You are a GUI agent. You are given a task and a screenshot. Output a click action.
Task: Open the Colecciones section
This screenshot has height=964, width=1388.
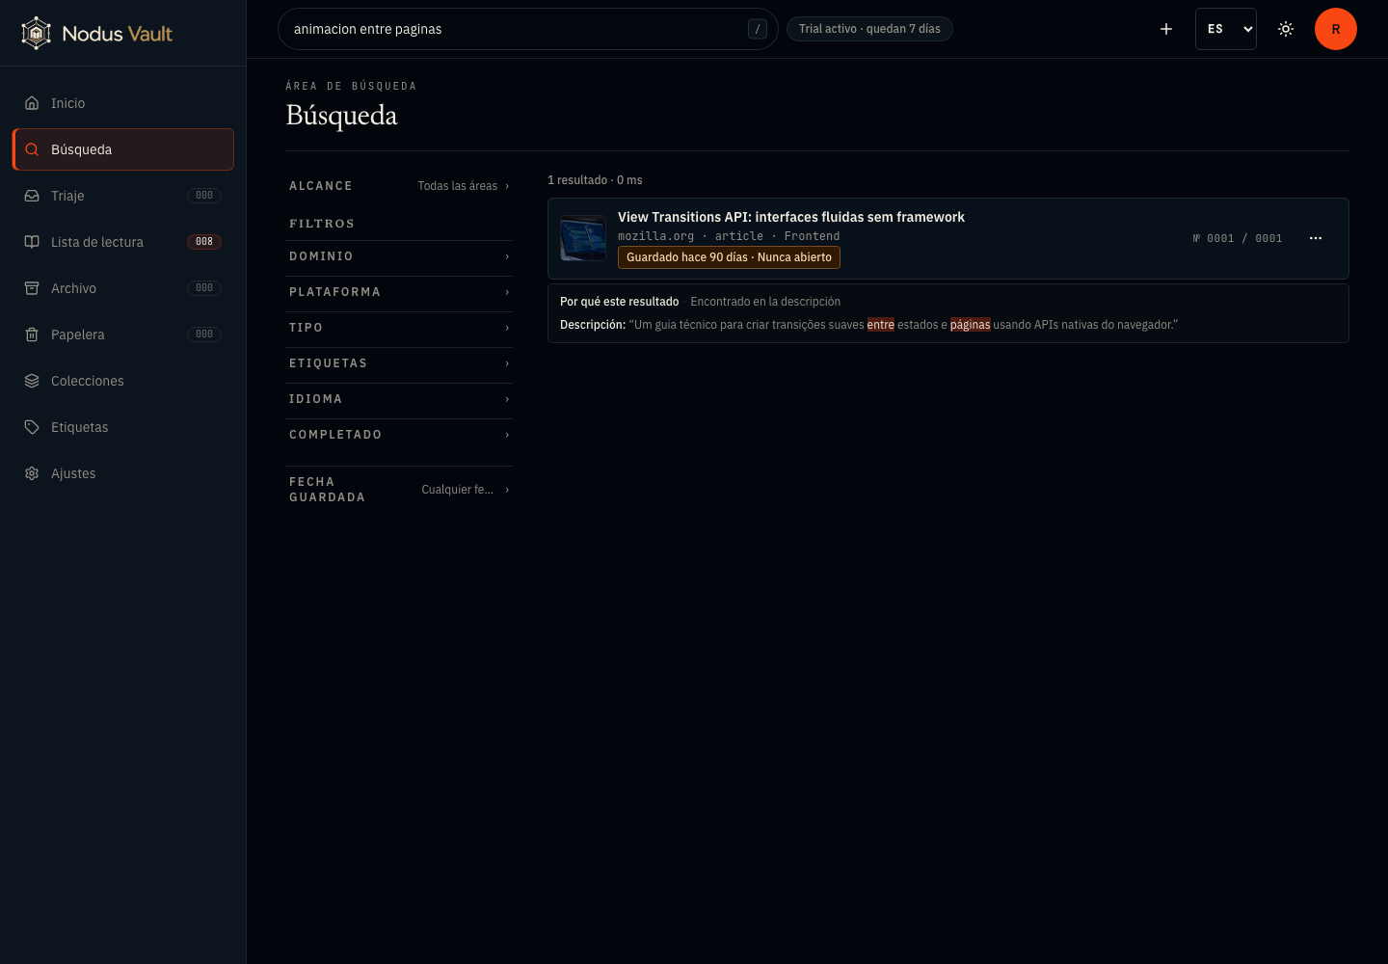123,381
